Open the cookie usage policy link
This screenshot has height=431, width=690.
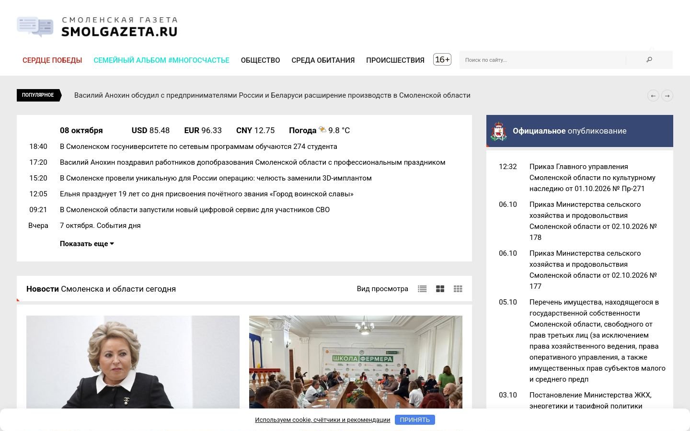[322, 420]
